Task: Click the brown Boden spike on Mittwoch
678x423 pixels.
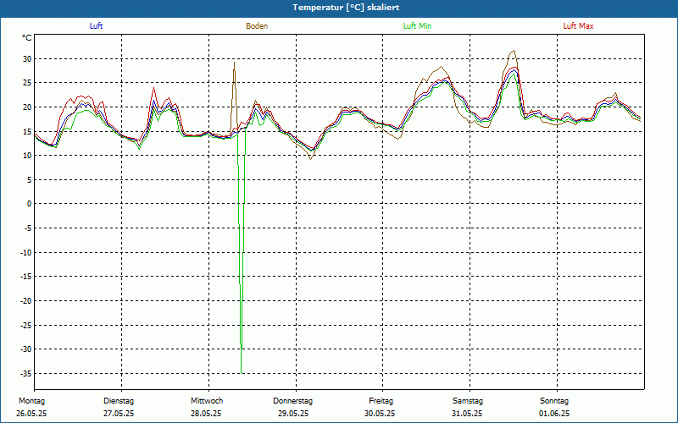Action: [x=234, y=63]
